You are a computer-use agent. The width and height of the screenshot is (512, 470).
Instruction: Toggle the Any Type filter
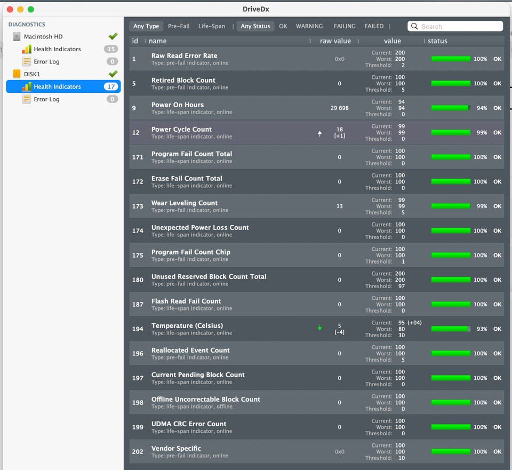(x=146, y=26)
